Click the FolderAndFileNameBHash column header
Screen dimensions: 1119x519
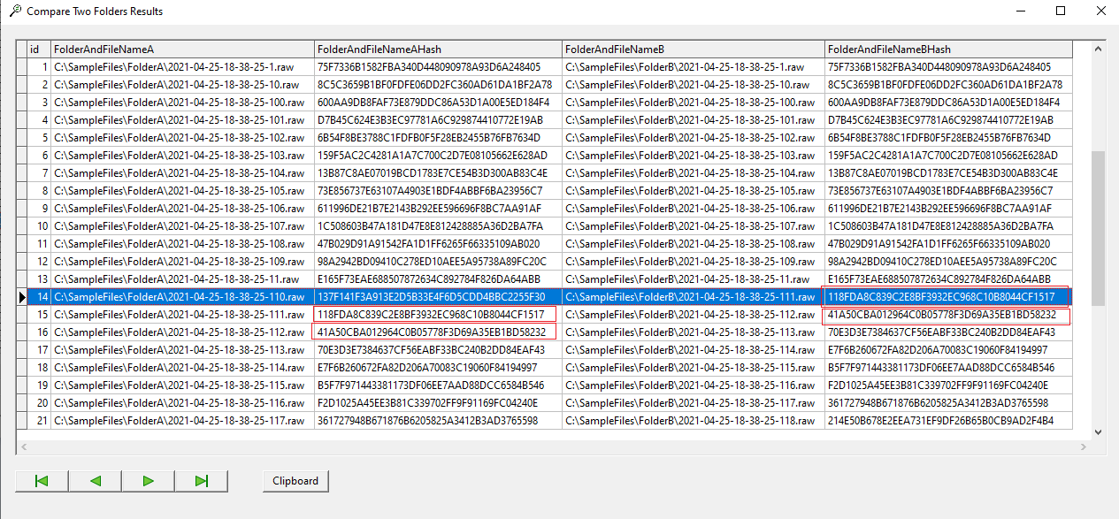(x=947, y=50)
